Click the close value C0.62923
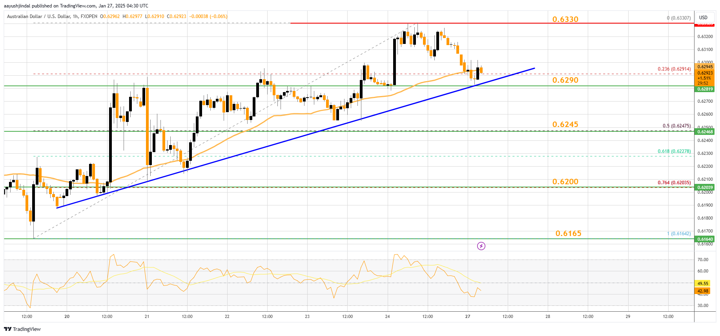 177,16
